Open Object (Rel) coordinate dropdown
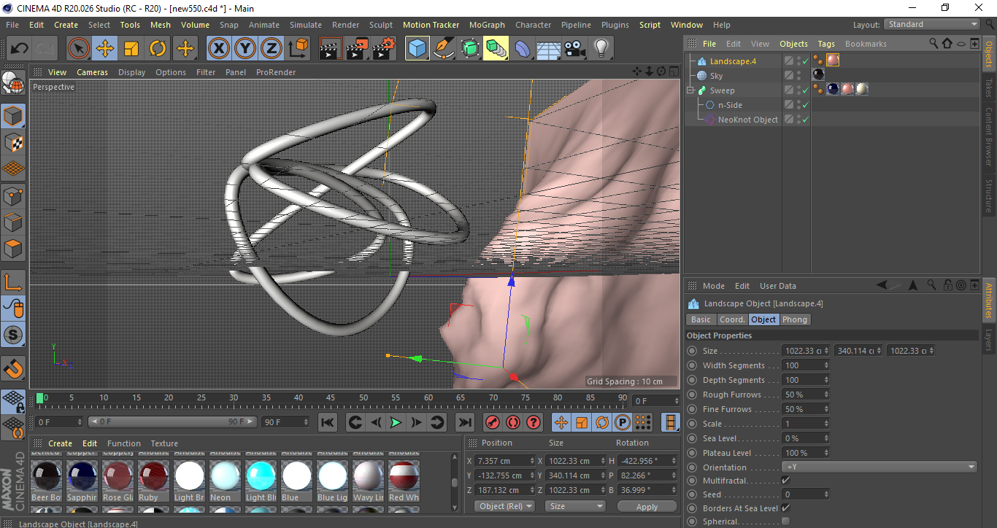The width and height of the screenshot is (997, 528). pyautogui.click(x=504, y=506)
